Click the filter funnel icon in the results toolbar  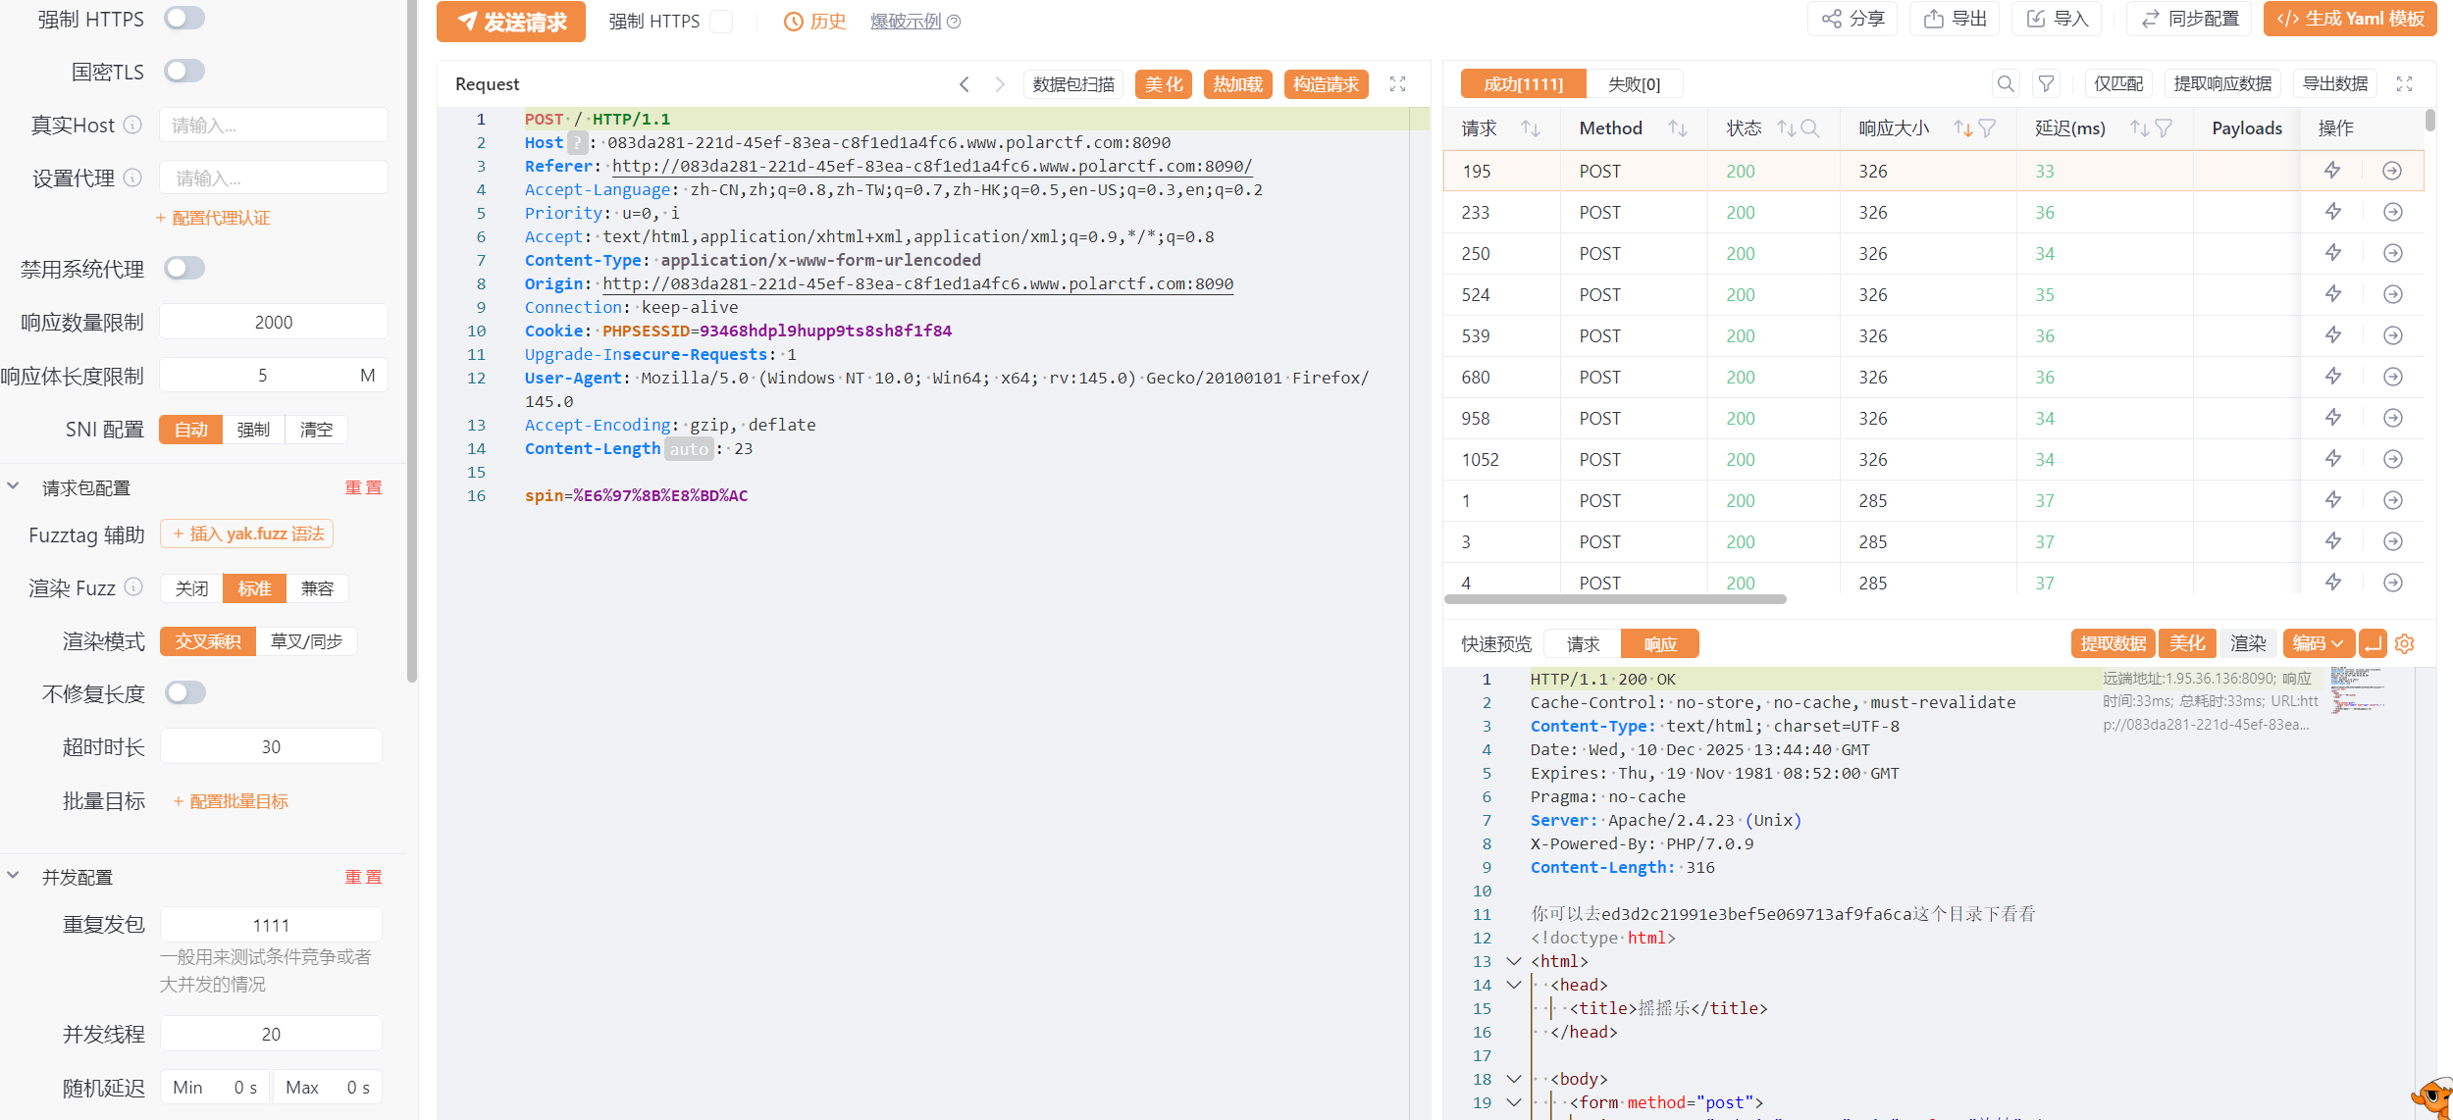pos(2046,84)
